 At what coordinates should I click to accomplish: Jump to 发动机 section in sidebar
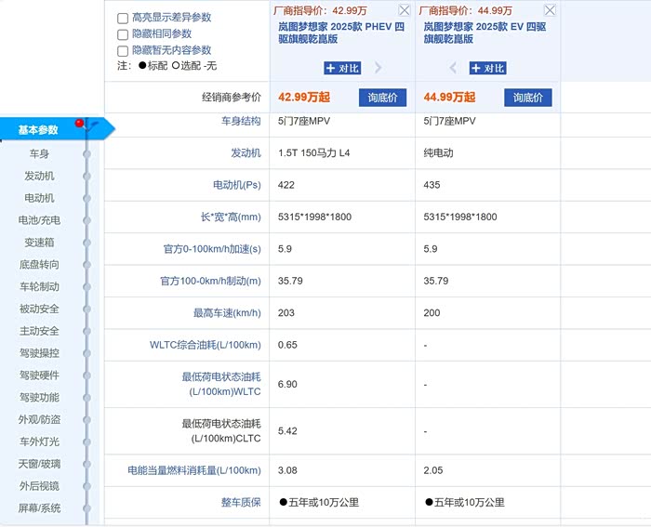[39, 176]
